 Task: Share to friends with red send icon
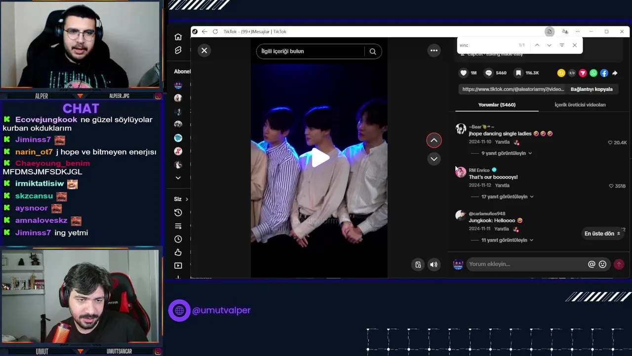click(583, 73)
